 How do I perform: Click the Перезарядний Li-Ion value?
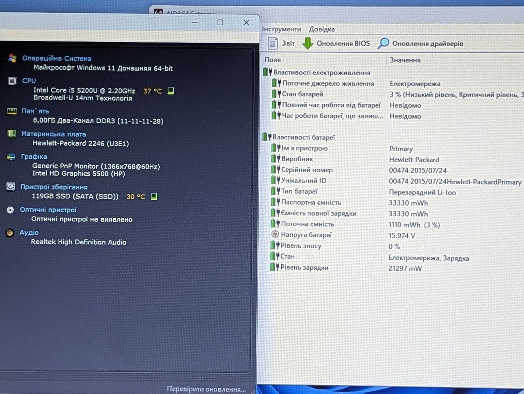coord(422,192)
